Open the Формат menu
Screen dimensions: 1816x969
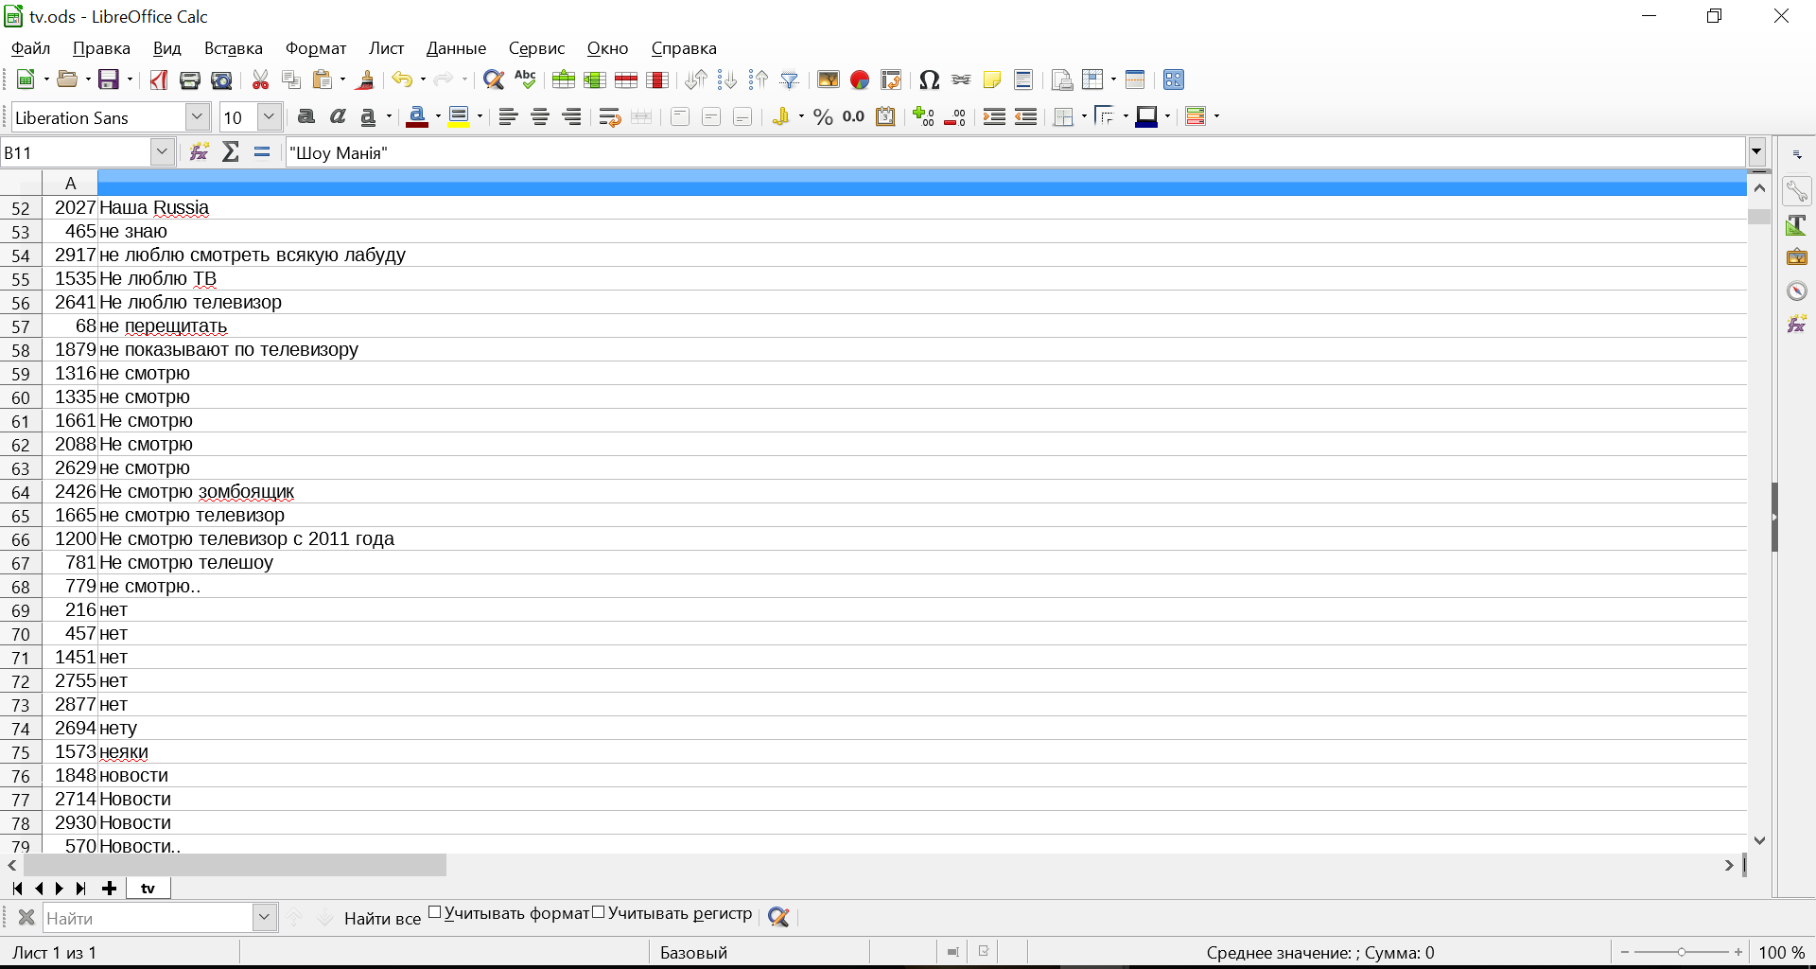[x=316, y=48]
